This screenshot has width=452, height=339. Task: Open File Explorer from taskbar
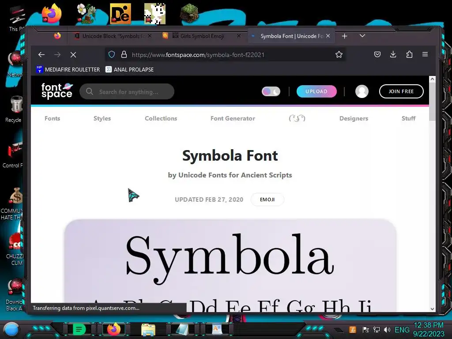pos(148,330)
